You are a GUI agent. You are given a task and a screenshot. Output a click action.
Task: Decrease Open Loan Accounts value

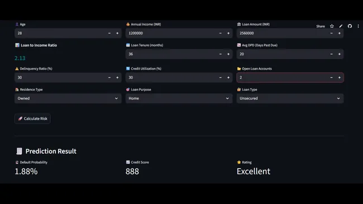click(x=331, y=77)
